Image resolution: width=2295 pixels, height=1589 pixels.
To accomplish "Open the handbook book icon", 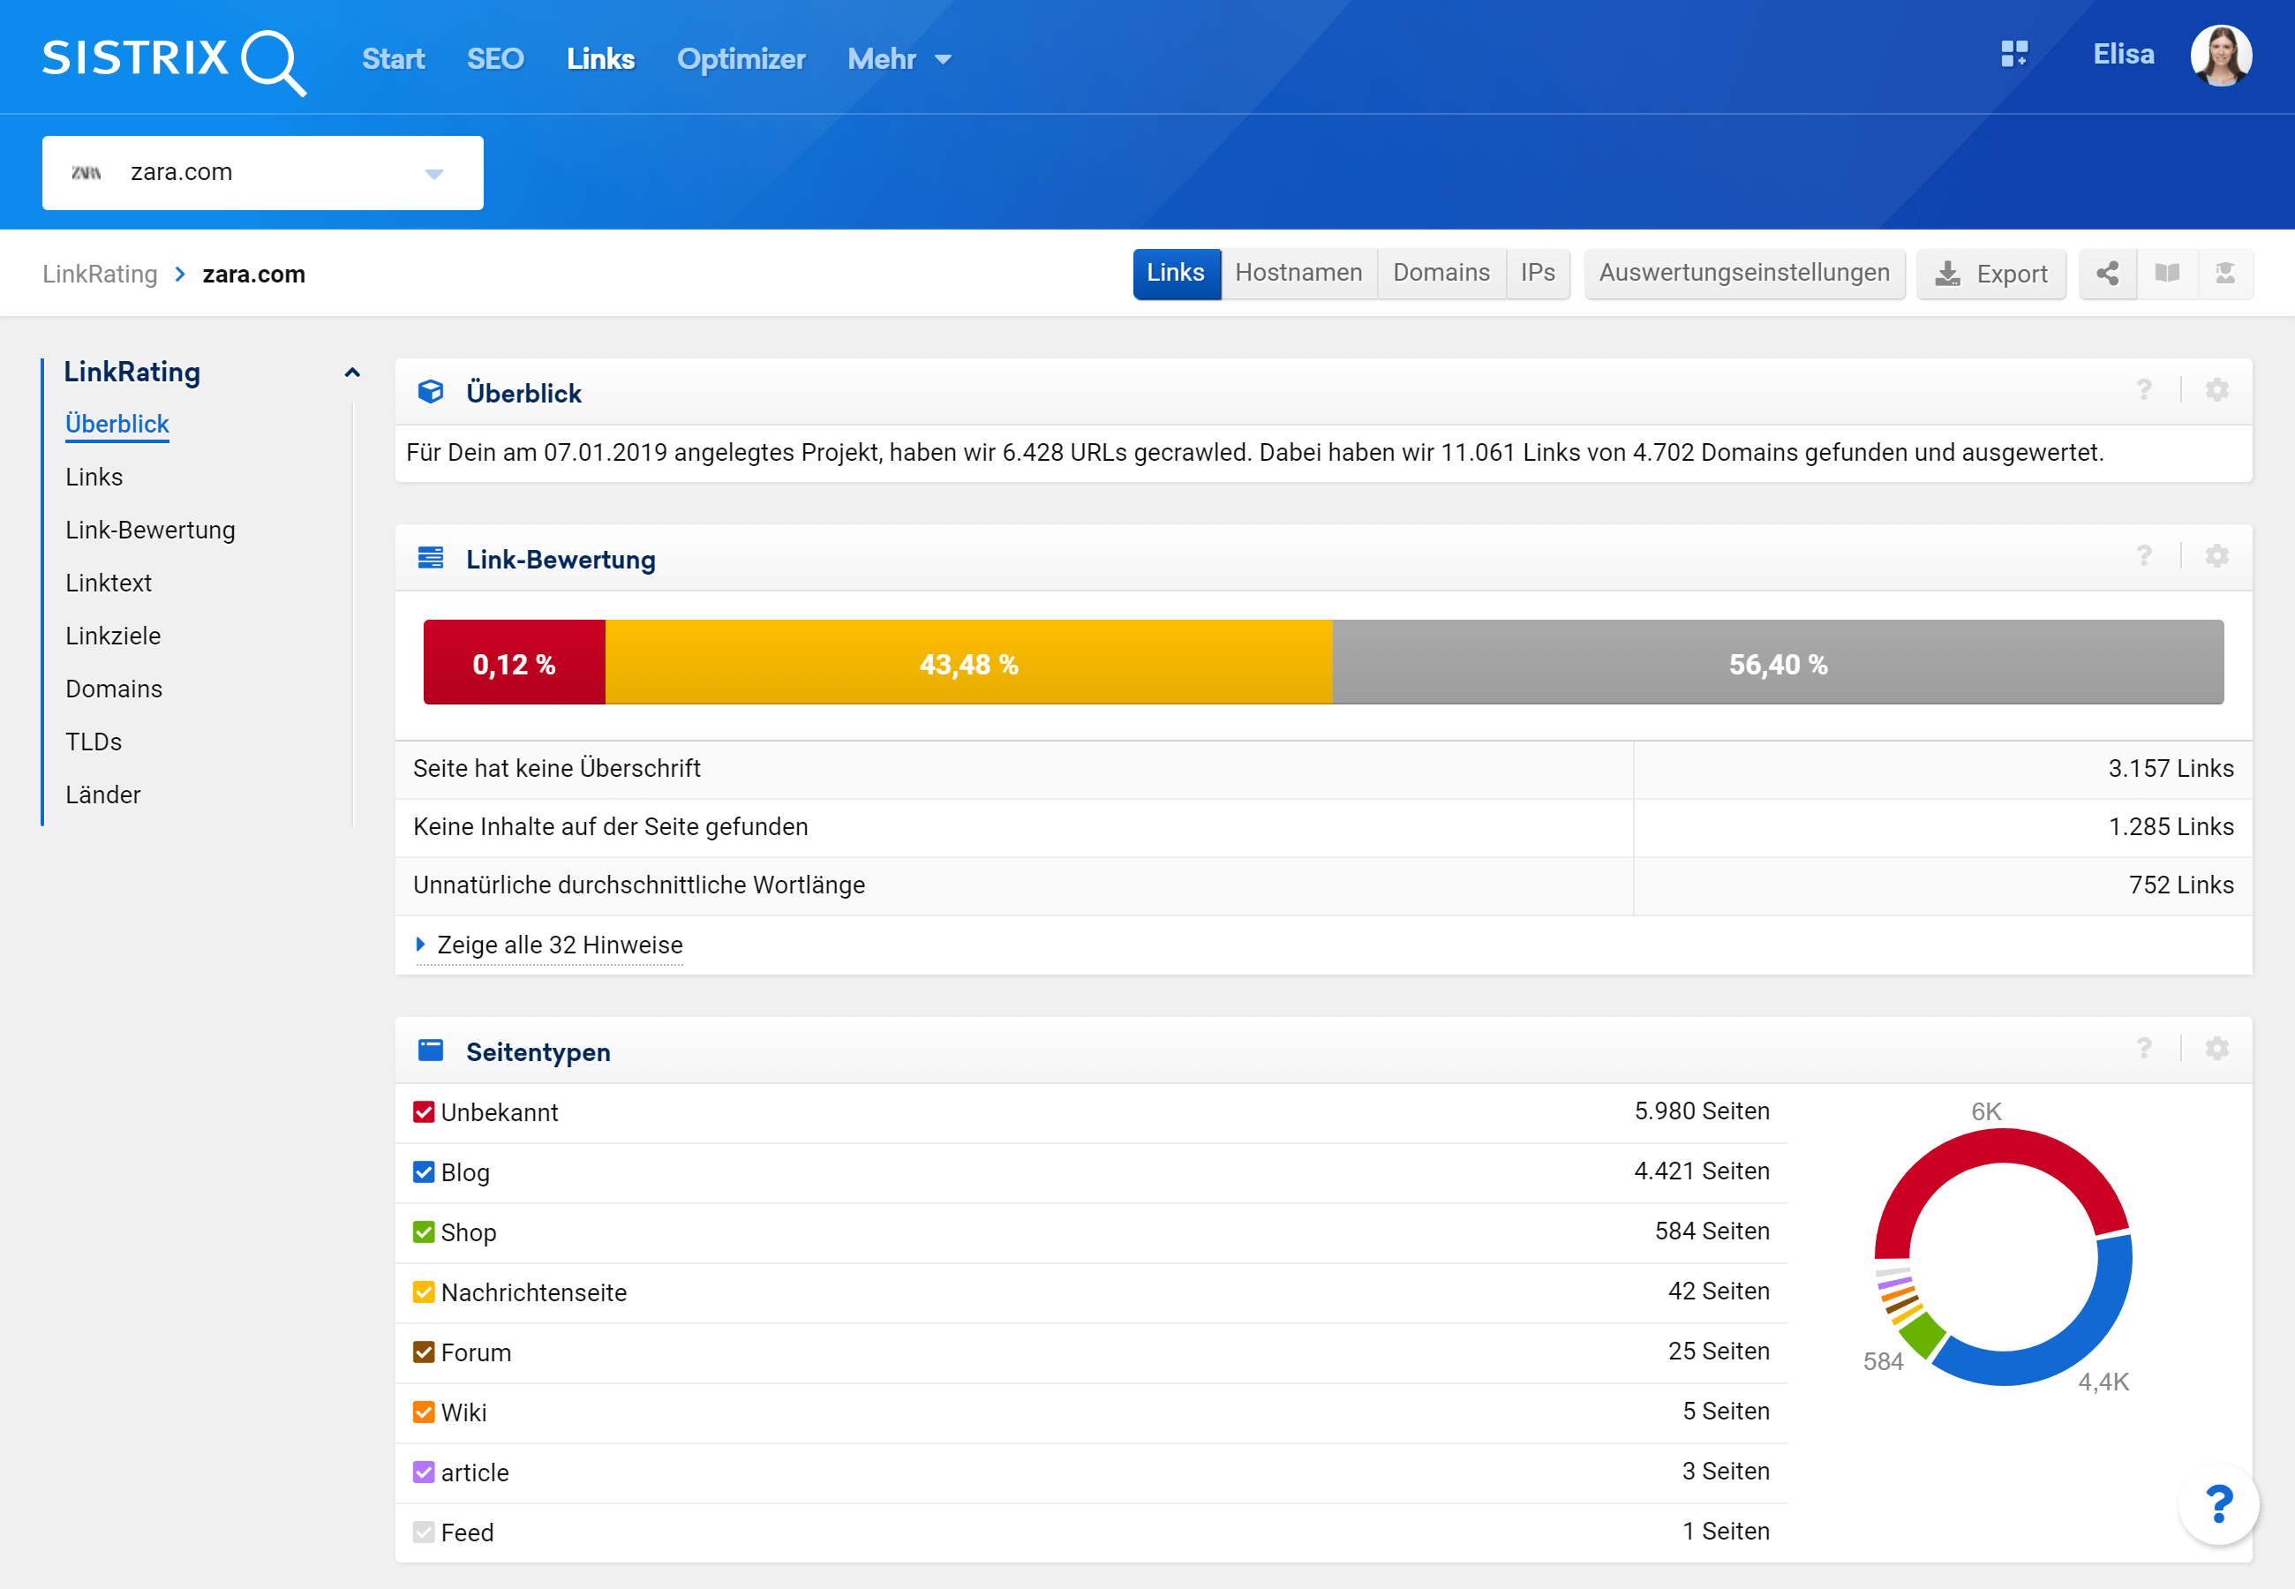I will [2167, 274].
